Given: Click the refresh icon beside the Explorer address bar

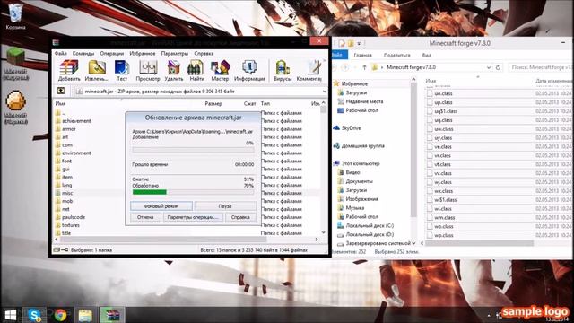Looking at the screenshot, I should pyautogui.click(x=498, y=67).
